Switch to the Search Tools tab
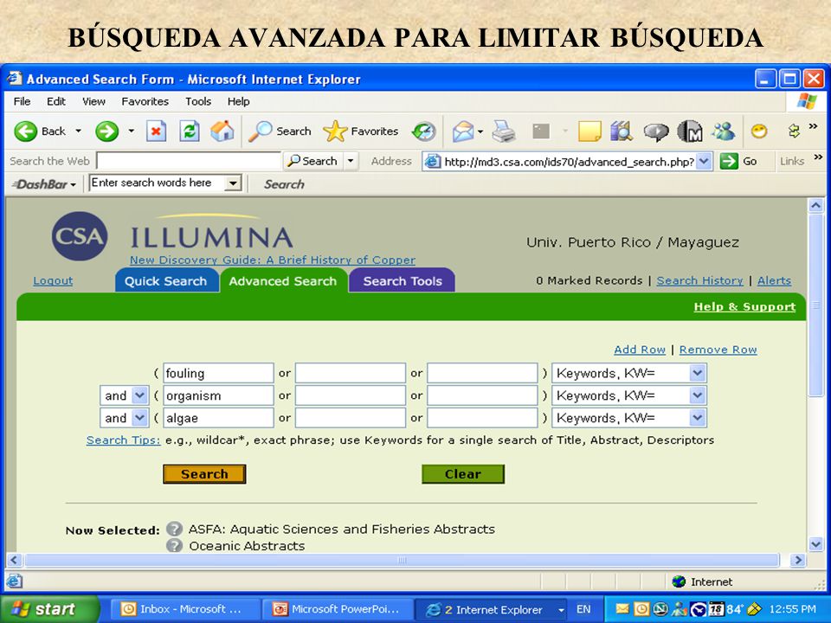This screenshot has height=623, width=831. click(x=403, y=280)
